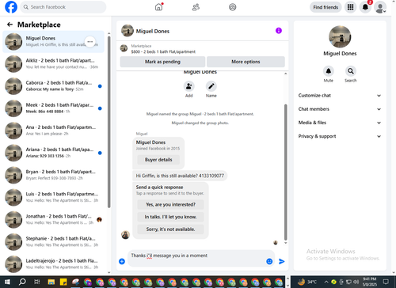Click the Search Facebook field

click(x=63, y=7)
